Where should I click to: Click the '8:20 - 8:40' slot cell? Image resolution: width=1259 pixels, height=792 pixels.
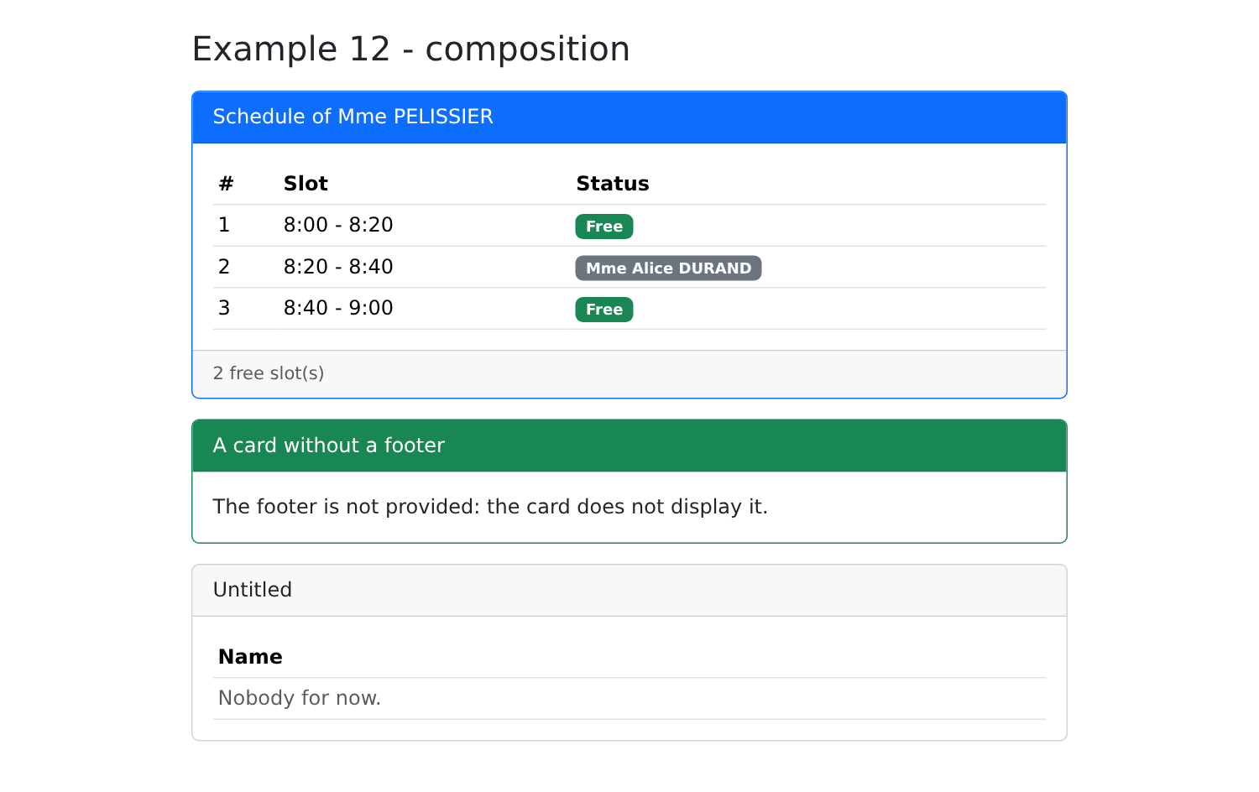[x=425, y=267]
